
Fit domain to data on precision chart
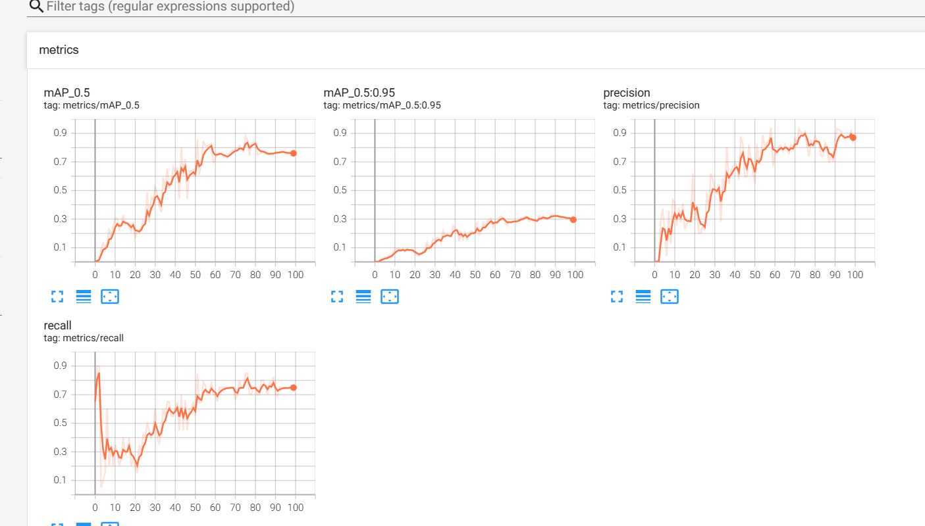tap(670, 297)
